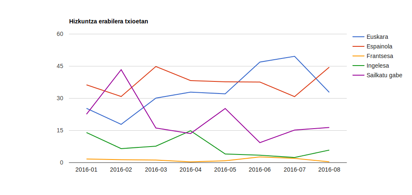The width and height of the screenshot is (412, 195).
Task: Click the Espainola legend label
Action: click(379, 46)
